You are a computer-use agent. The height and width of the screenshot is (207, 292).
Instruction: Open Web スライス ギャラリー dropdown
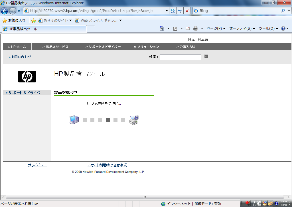98,20
